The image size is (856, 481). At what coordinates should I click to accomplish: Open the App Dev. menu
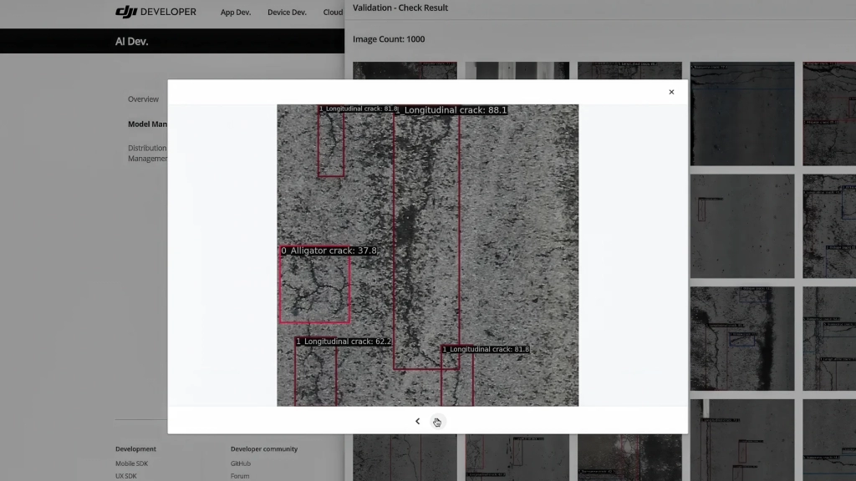(x=235, y=12)
